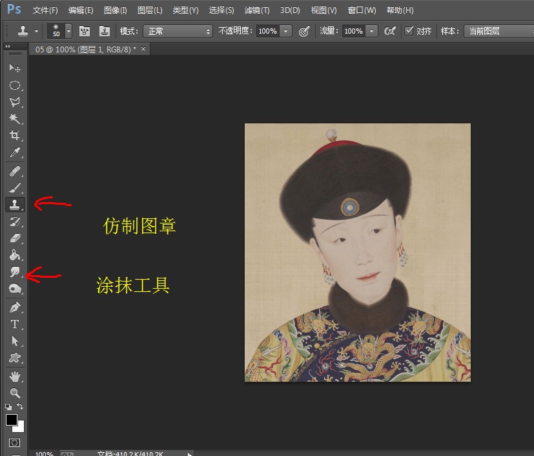Screen dimensions: 534x456
Task: Open the 图像(I) menu
Action: click(x=115, y=10)
